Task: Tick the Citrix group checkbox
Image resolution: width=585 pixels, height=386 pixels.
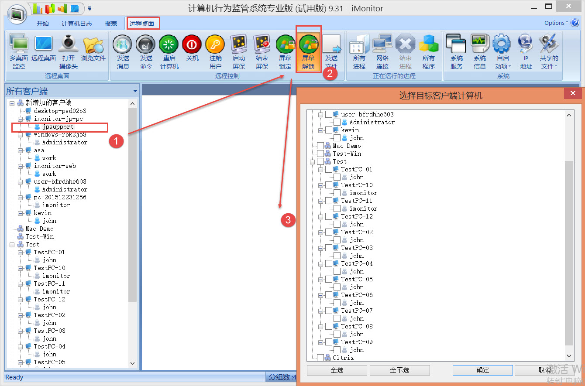Action: pyautogui.click(x=320, y=358)
